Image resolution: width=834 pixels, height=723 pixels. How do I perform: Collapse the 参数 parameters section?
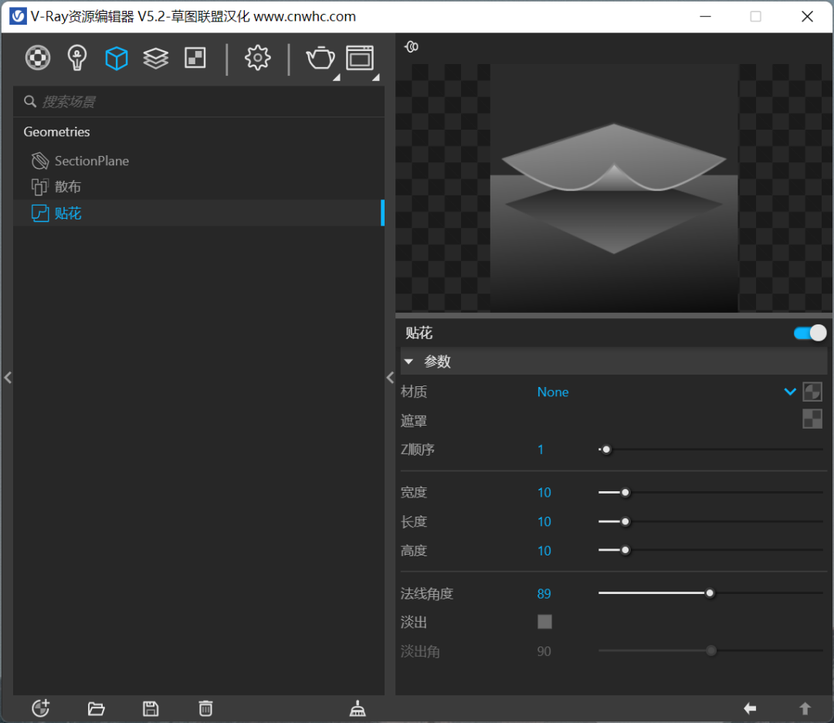(409, 361)
